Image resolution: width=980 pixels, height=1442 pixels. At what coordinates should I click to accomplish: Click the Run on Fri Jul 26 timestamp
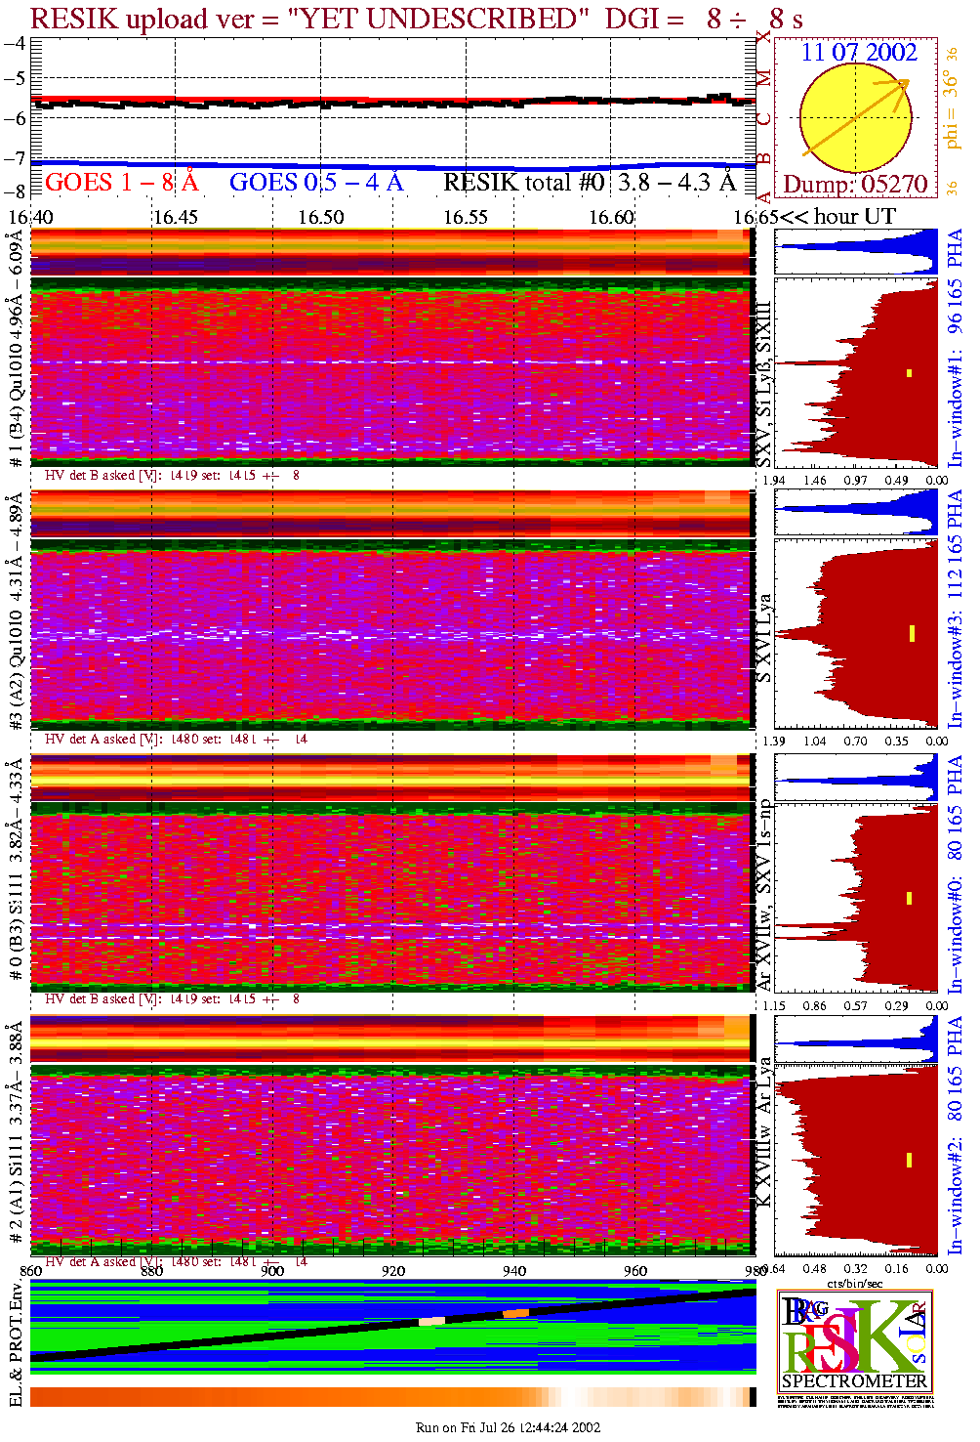click(508, 1427)
